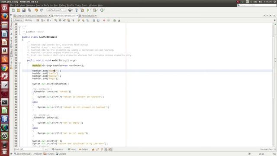Click the Profile Project clock icon
277x156 pixels.
[102, 10]
